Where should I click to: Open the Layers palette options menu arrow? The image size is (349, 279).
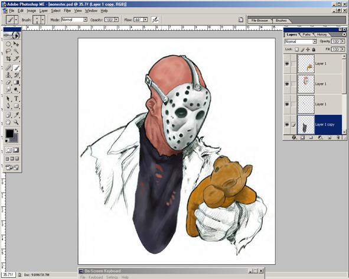(x=344, y=34)
